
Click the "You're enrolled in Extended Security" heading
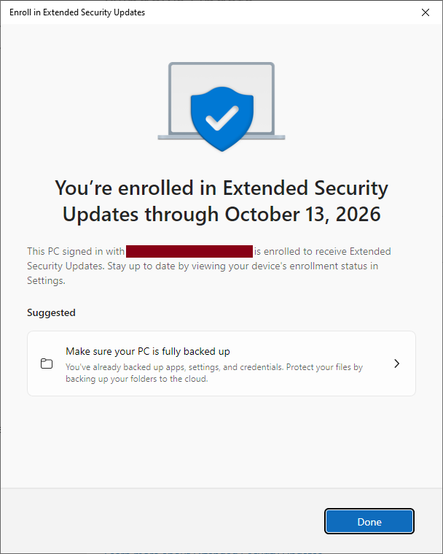[x=221, y=188]
